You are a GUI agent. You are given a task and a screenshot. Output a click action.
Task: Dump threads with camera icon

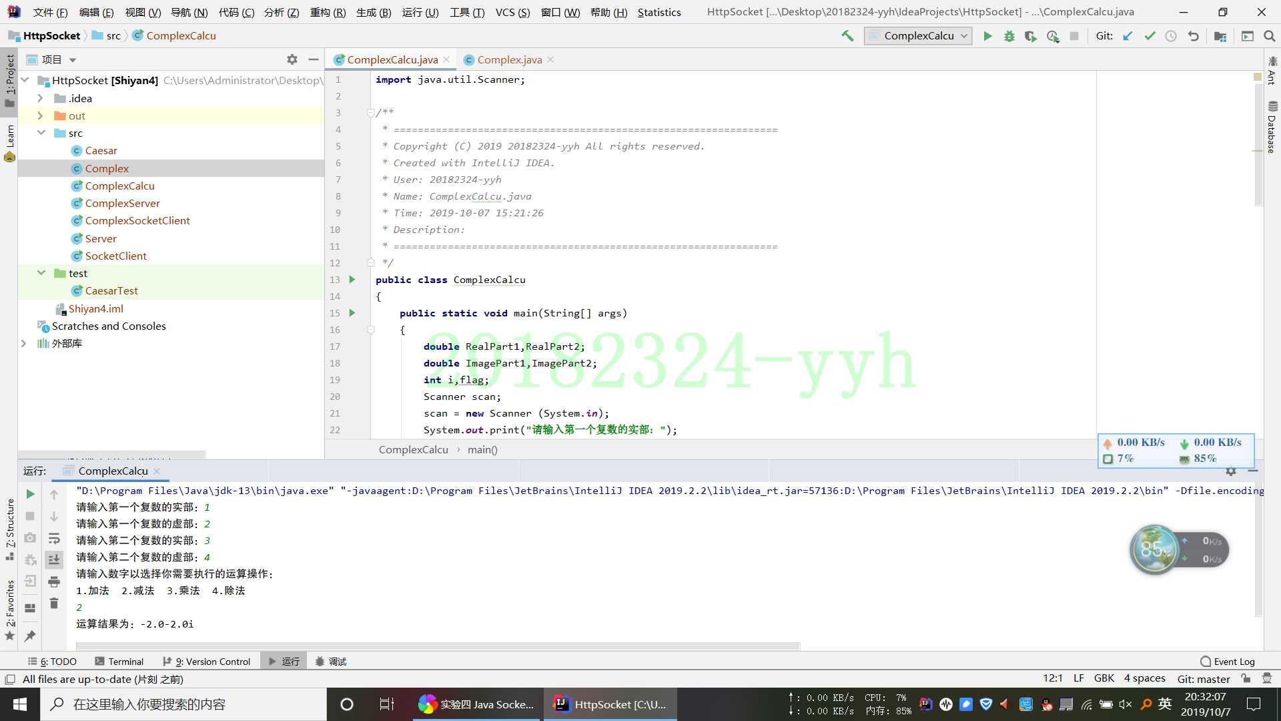coord(30,537)
